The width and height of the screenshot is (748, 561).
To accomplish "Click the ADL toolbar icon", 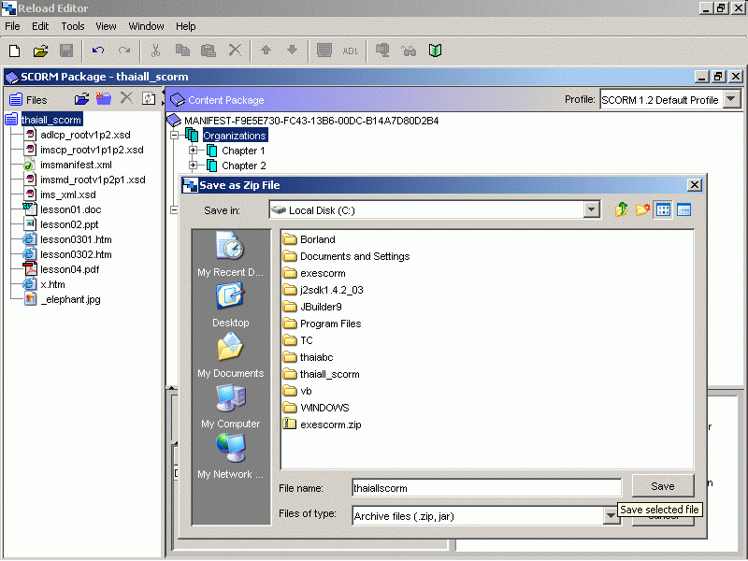I will pyautogui.click(x=351, y=50).
